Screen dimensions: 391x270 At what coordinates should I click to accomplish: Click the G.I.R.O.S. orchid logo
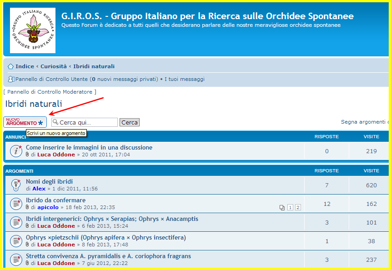tap(33, 30)
